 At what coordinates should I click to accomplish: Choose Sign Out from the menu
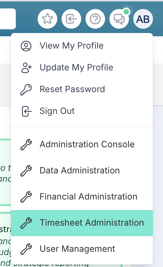tap(82, 111)
